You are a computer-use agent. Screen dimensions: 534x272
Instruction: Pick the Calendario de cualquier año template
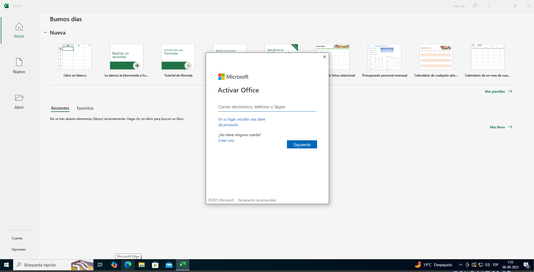[x=436, y=61]
